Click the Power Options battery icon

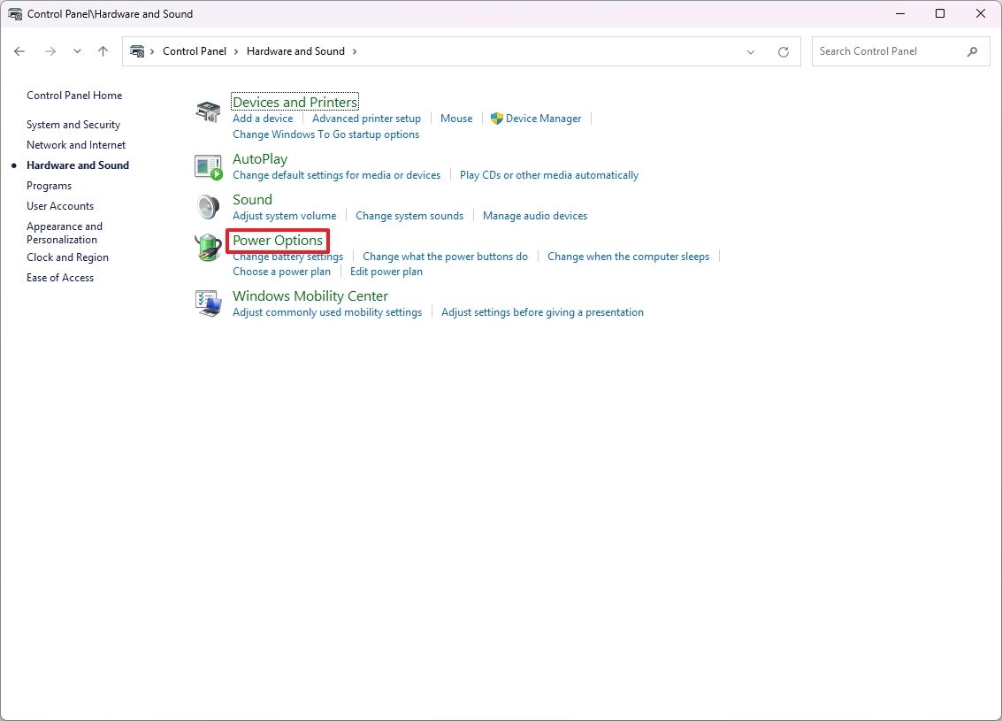tap(208, 248)
